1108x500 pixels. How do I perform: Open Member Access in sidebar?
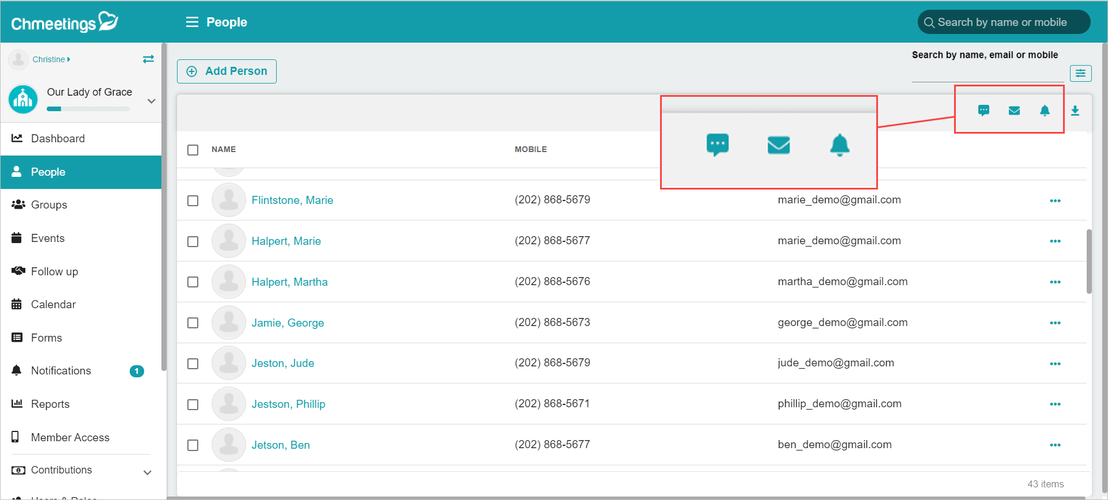pyautogui.click(x=81, y=437)
